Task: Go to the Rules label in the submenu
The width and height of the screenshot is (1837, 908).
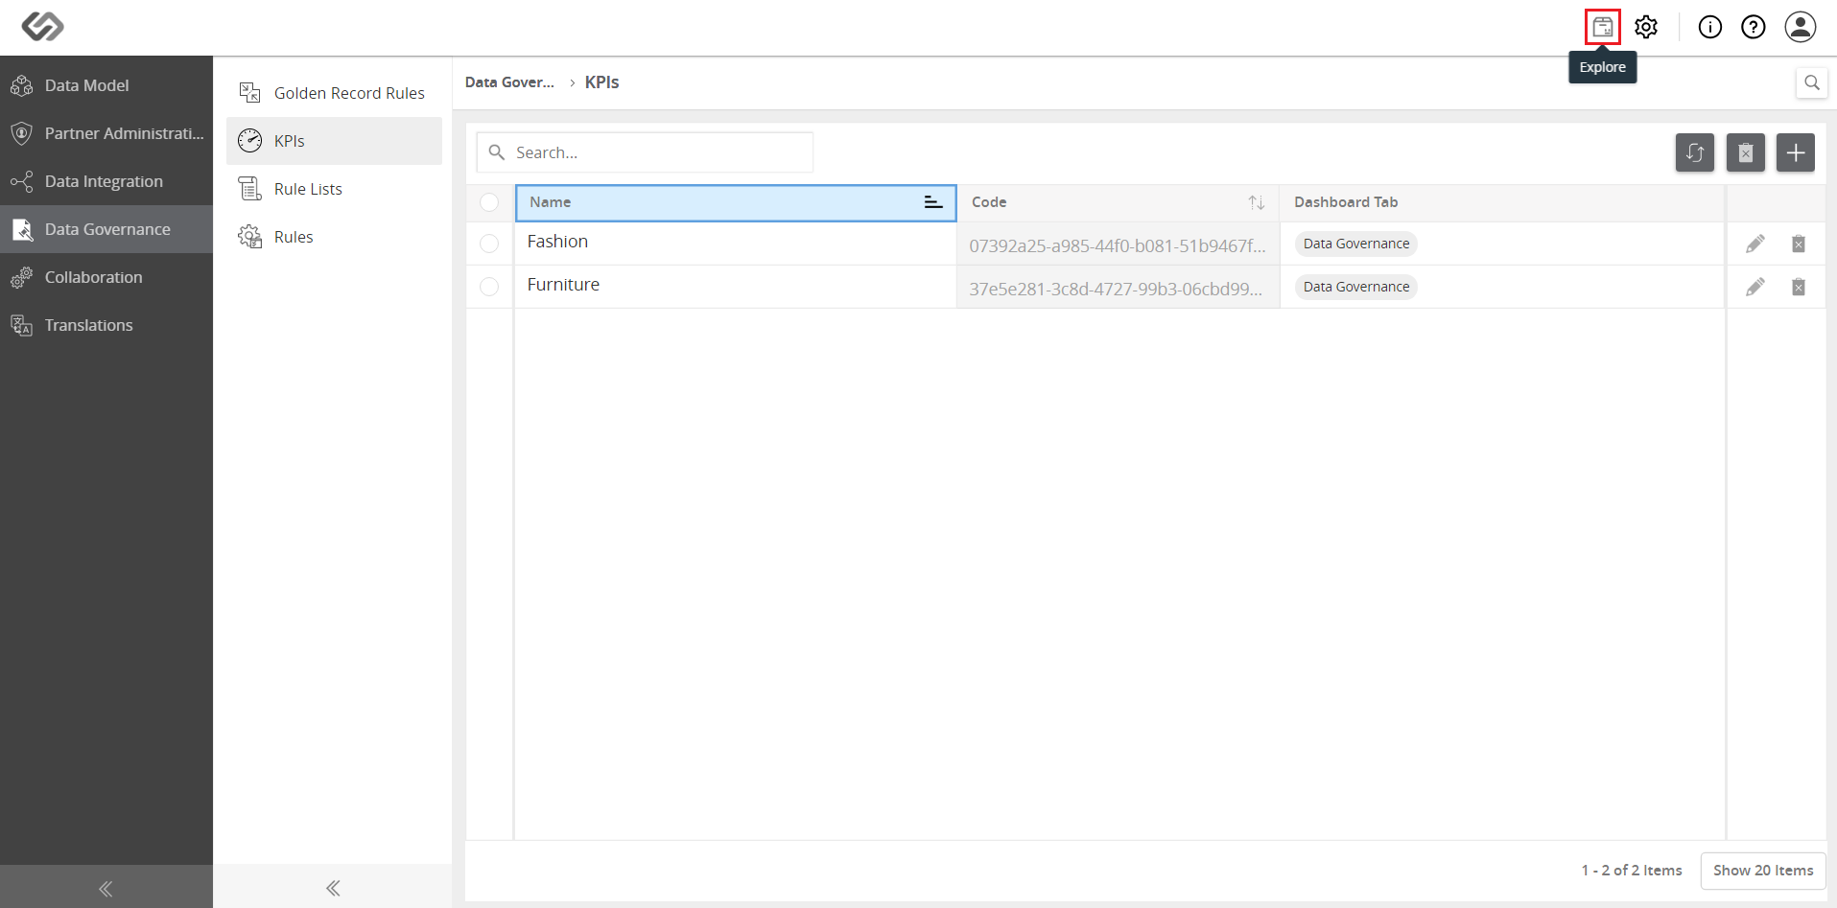Action: coord(294,237)
